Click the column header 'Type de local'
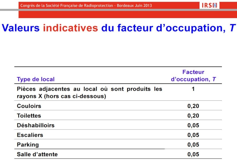The image size is (237, 160). point(36,79)
